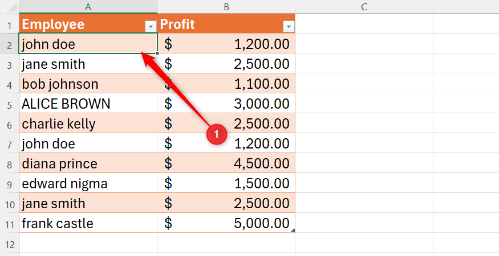Select the frank castle cell
This screenshot has width=499, height=256.
[88, 223]
